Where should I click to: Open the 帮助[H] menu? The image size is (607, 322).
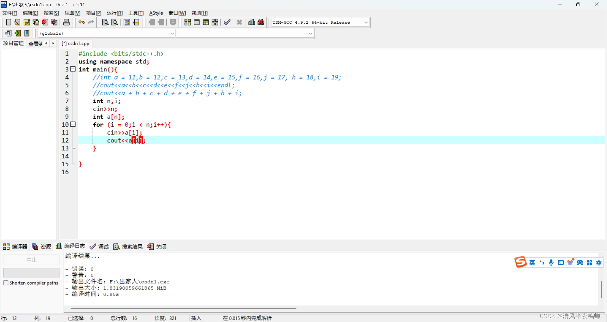pos(199,13)
